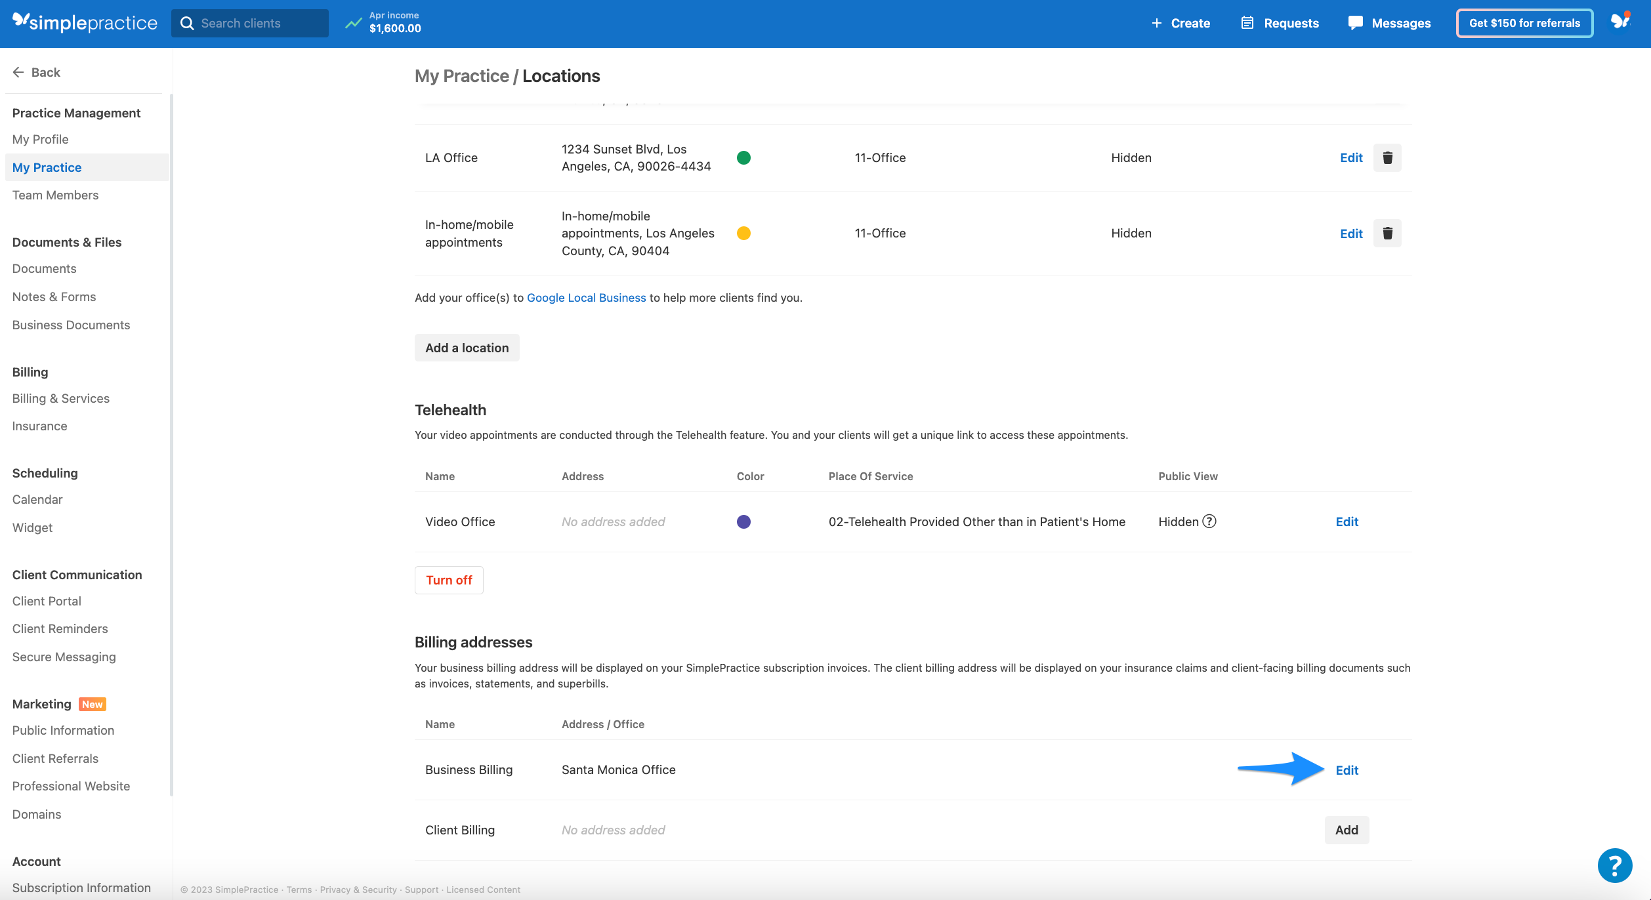Open the Apr income trend icon
The image size is (1651, 900).
[354, 23]
